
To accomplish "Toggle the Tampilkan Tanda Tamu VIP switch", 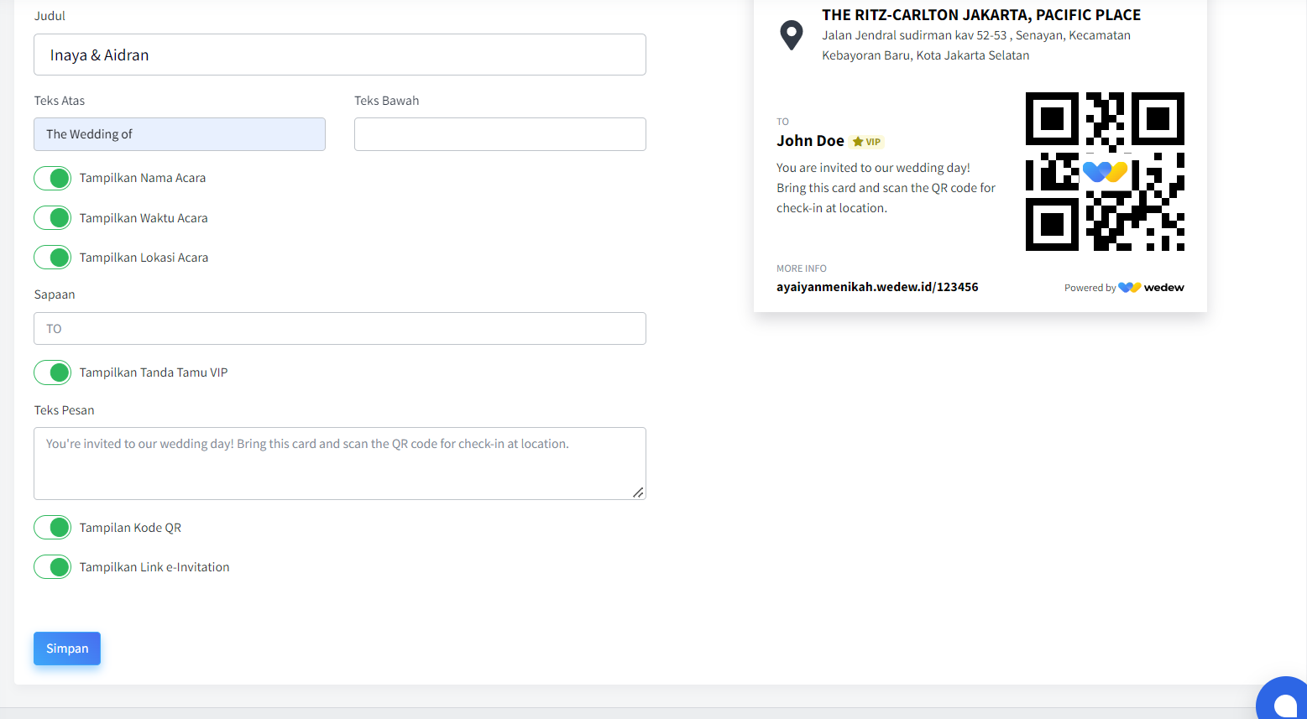I will [x=52, y=373].
